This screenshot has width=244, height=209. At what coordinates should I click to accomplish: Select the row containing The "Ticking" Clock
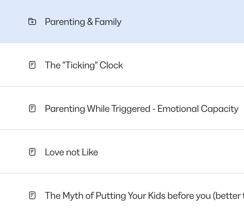click(122, 65)
